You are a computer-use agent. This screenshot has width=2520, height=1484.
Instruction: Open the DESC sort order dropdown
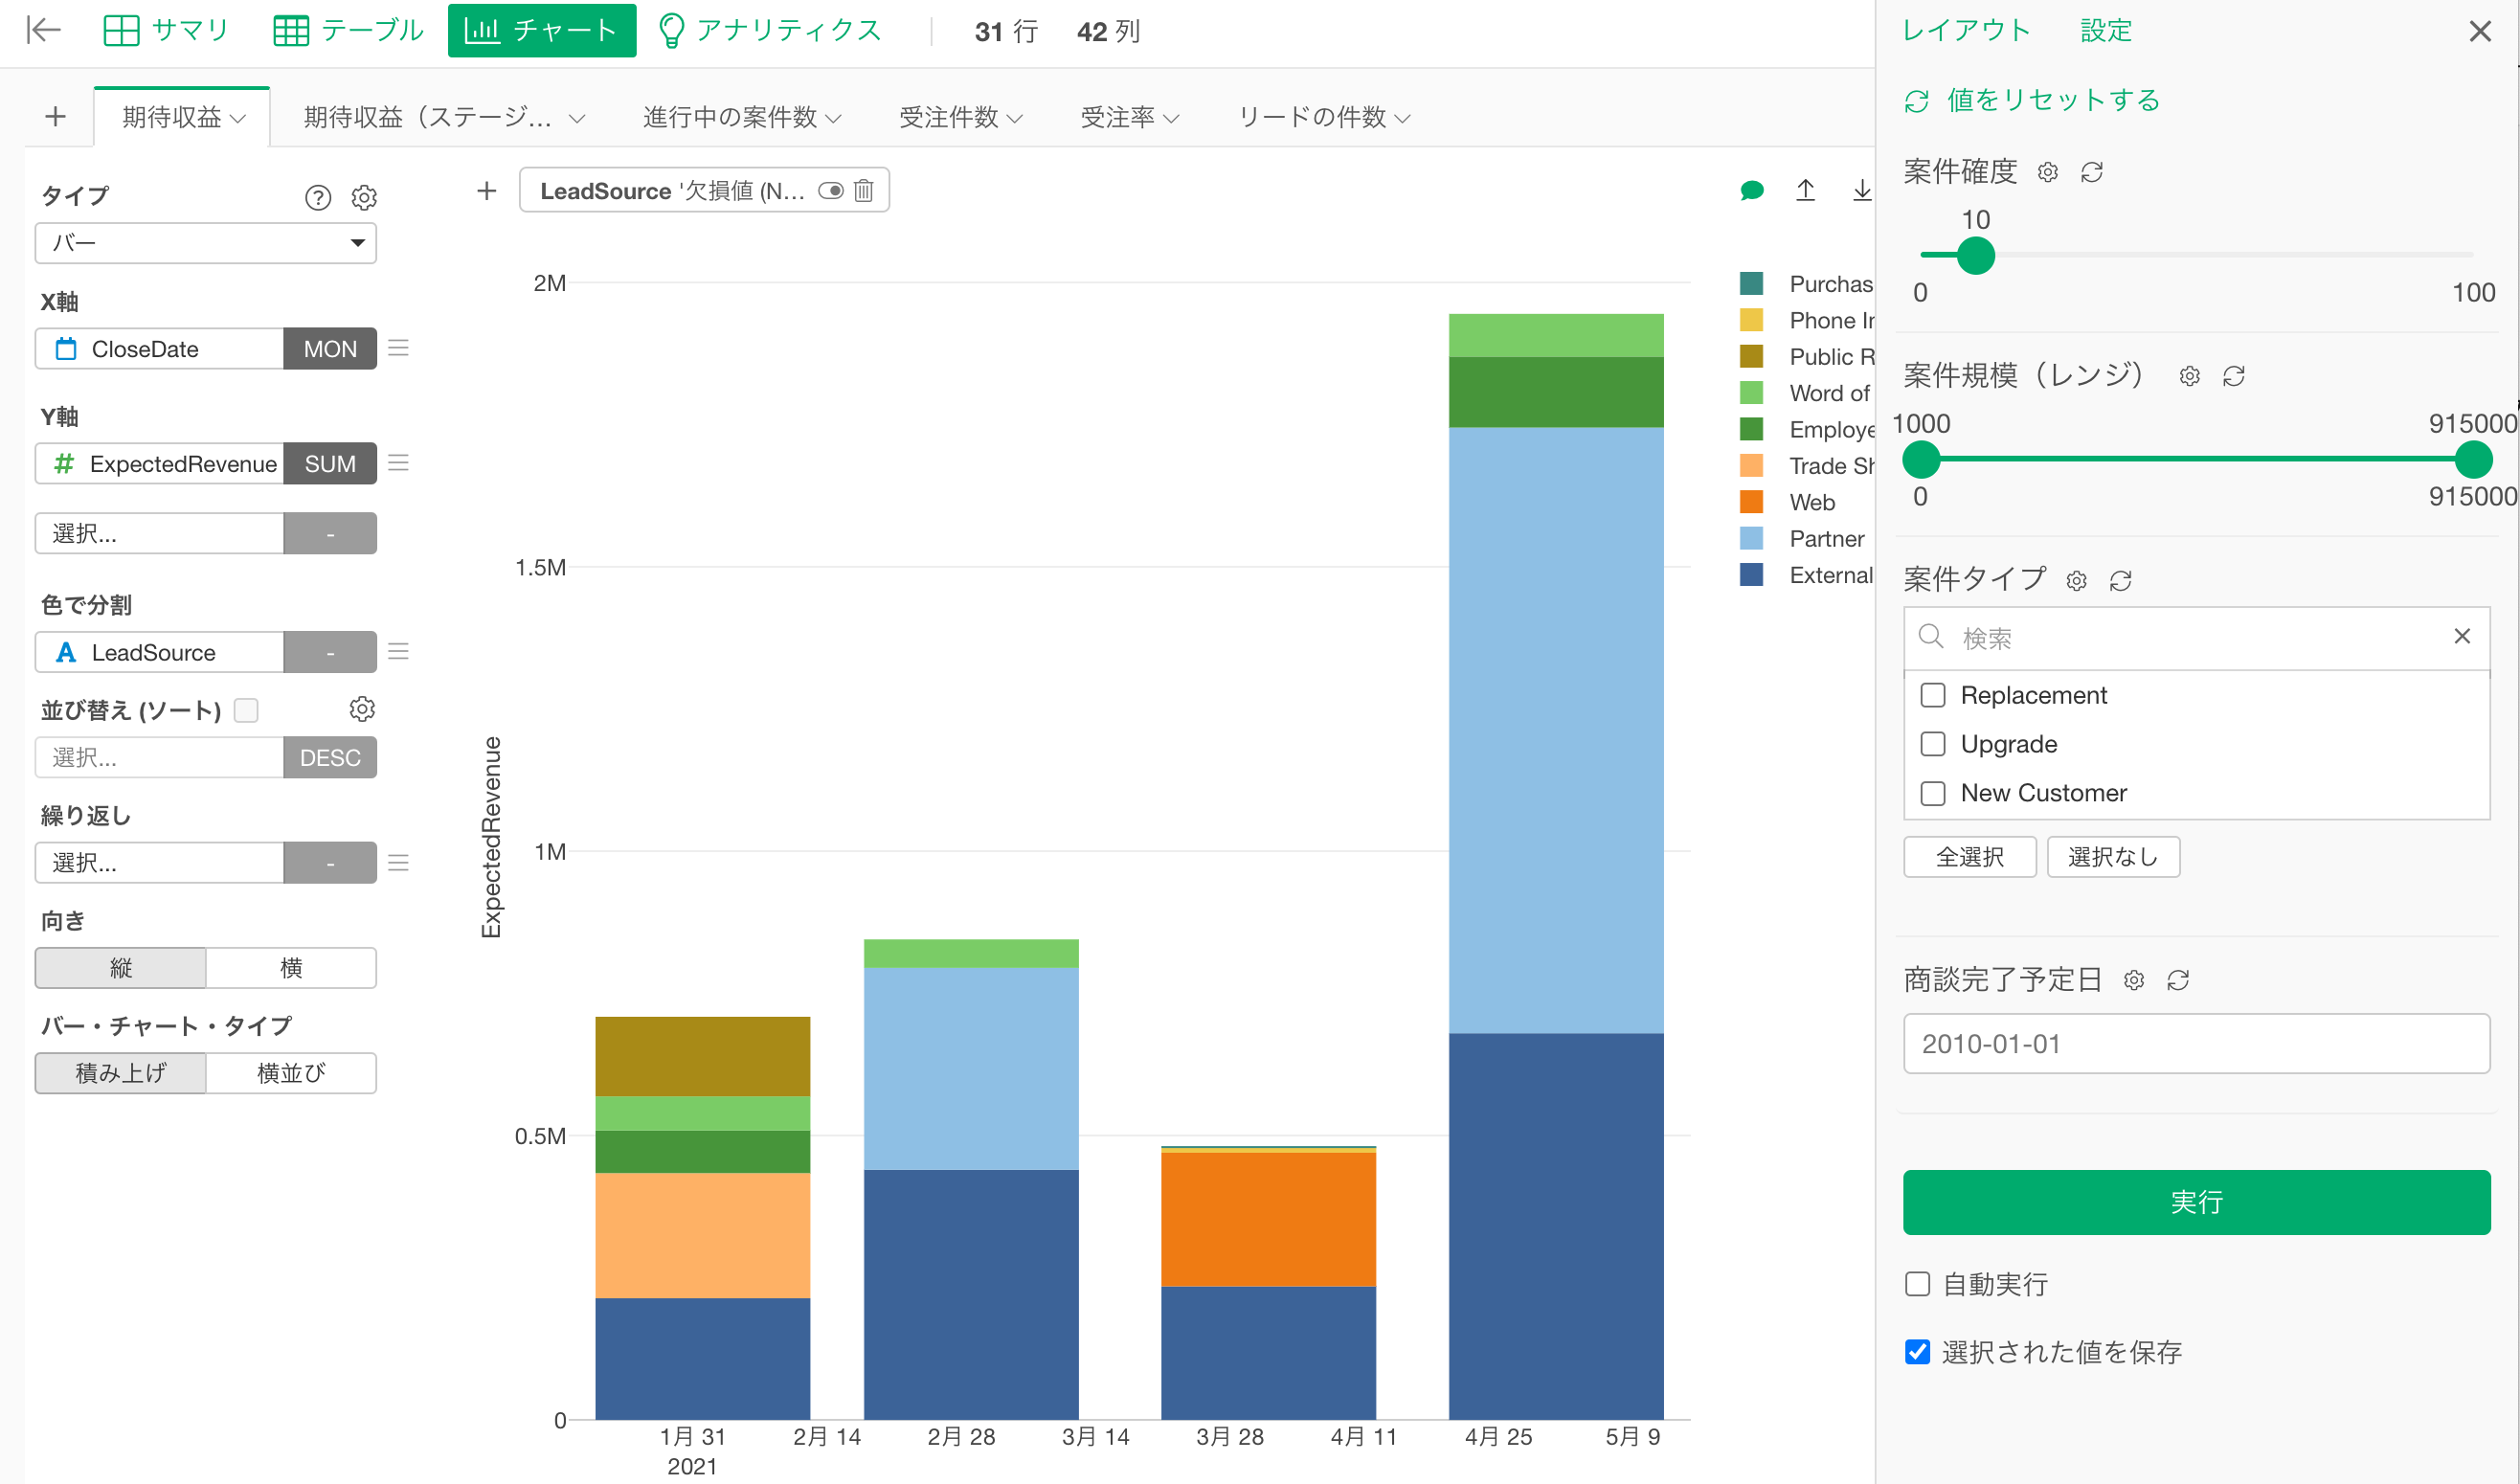(330, 757)
